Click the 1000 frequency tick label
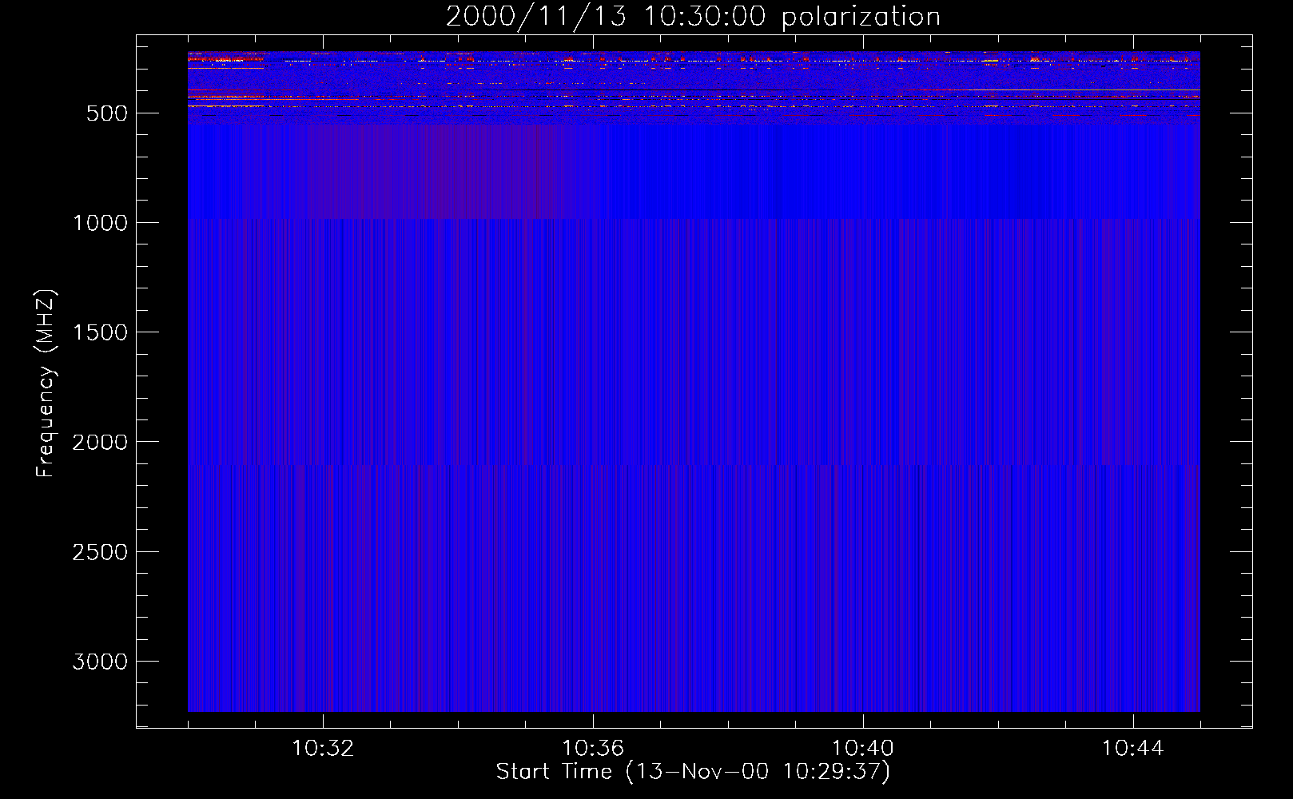Viewport: 1293px width, 799px height. click(x=100, y=223)
